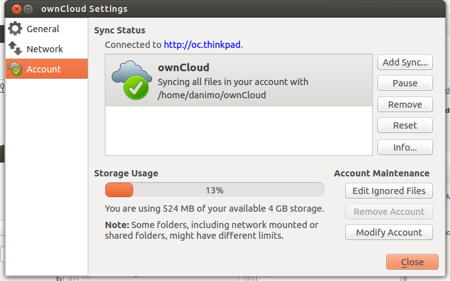Click the General gear icon
The height and width of the screenshot is (281, 450).
tap(15, 28)
